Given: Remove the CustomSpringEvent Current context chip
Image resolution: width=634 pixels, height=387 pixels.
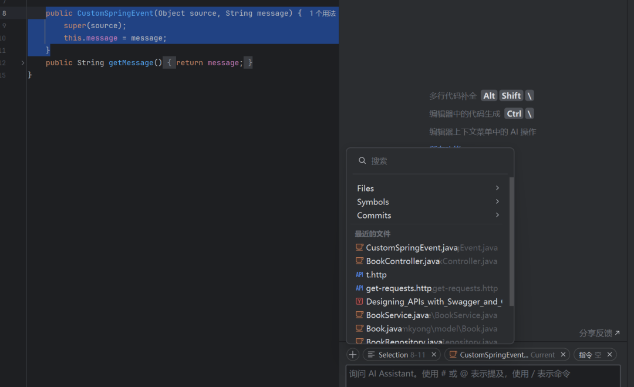Looking at the screenshot, I should (563, 355).
